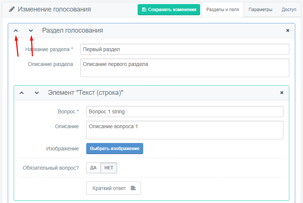This screenshot has height=203, width=303.
Task: Click into the Описание раздела text area
Action: (x=185, y=68)
